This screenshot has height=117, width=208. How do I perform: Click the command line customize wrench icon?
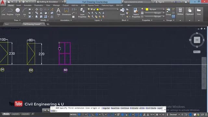click(x=48, y=110)
